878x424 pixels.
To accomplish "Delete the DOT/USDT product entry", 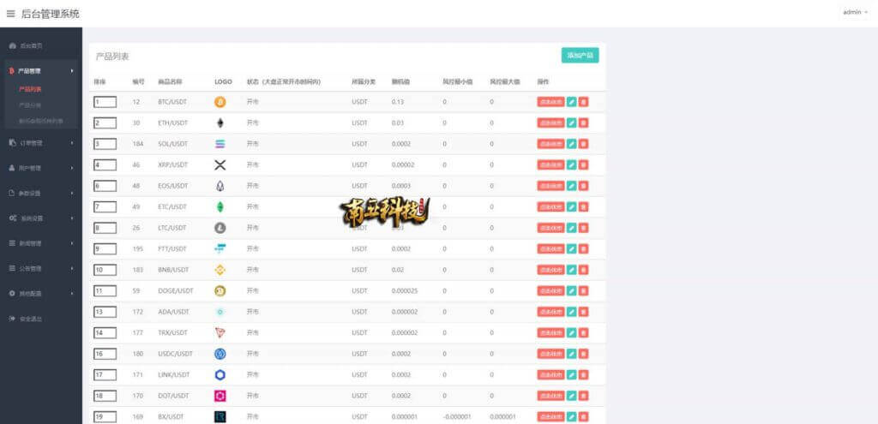I will click(x=583, y=396).
